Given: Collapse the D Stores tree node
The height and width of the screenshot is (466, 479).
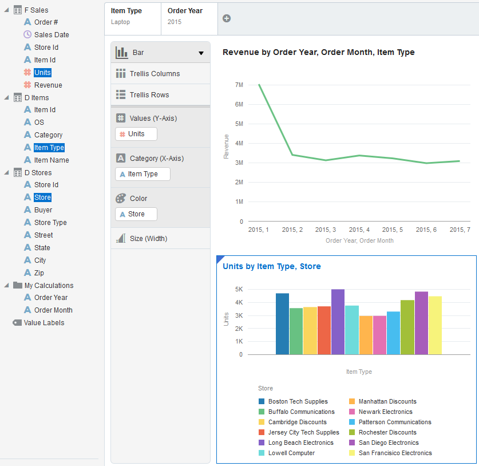Looking at the screenshot, I should [x=6, y=173].
